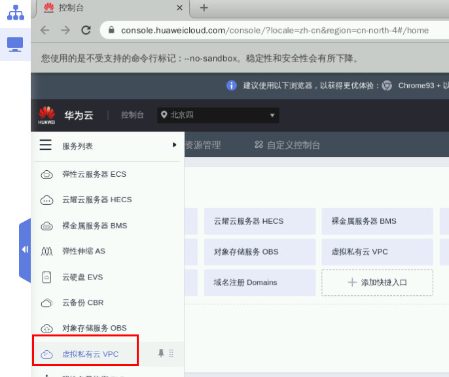
Task: Pin the 虚拟私有云 VPC sidebar entry
Action: (x=161, y=353)
